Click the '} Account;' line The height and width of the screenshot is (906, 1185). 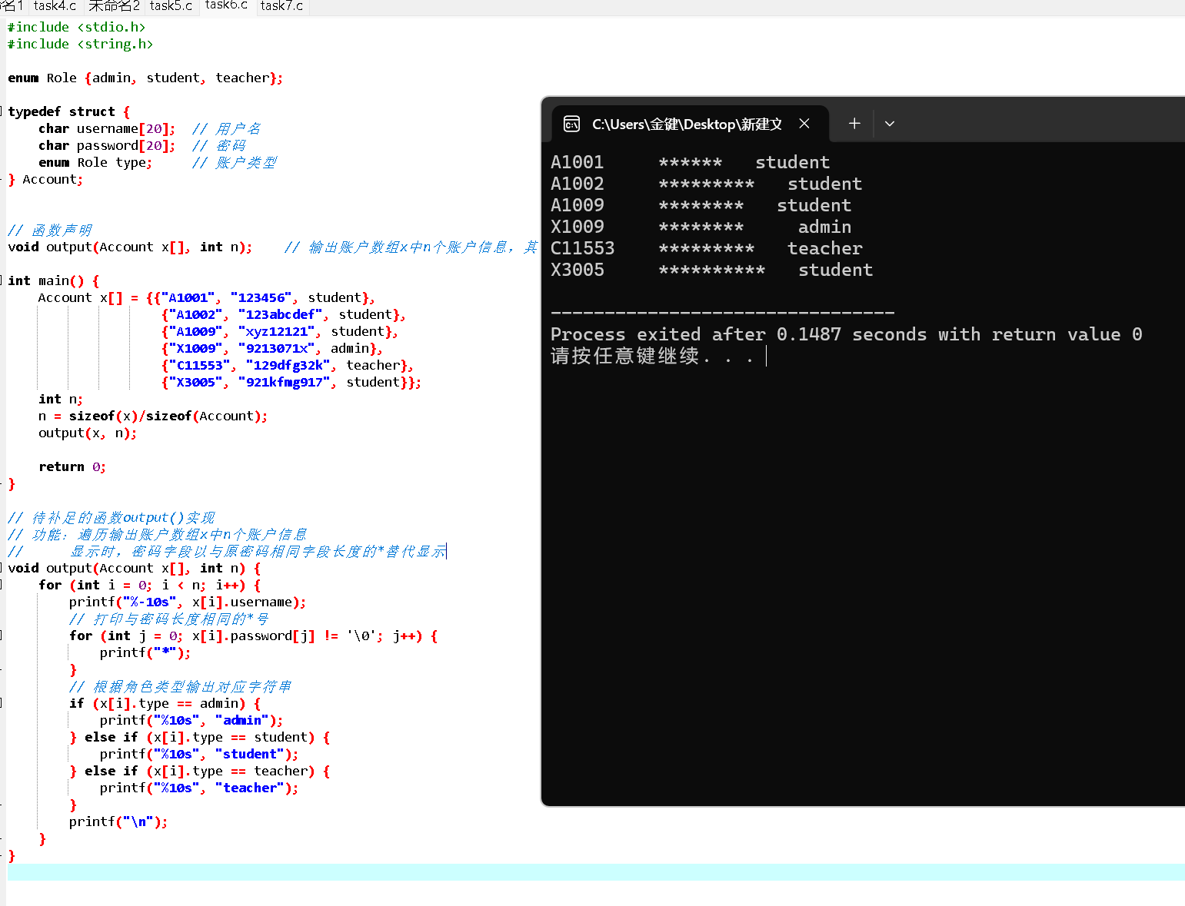pos(45,179)
